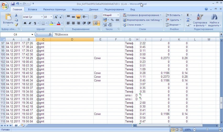Toggle Merge and Center cells button
223x132 pixels.
pos(95,23)
